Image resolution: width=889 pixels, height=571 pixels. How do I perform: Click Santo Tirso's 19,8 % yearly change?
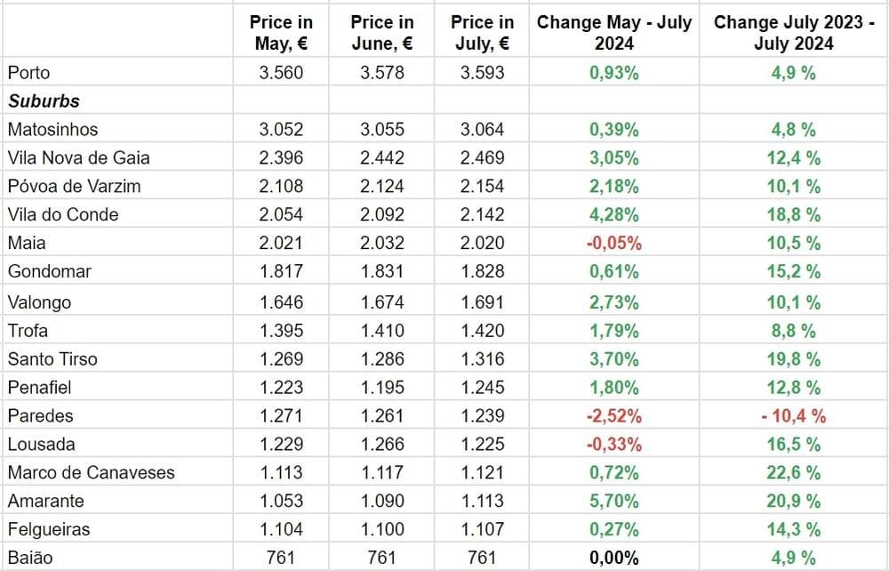coord(793,358)
